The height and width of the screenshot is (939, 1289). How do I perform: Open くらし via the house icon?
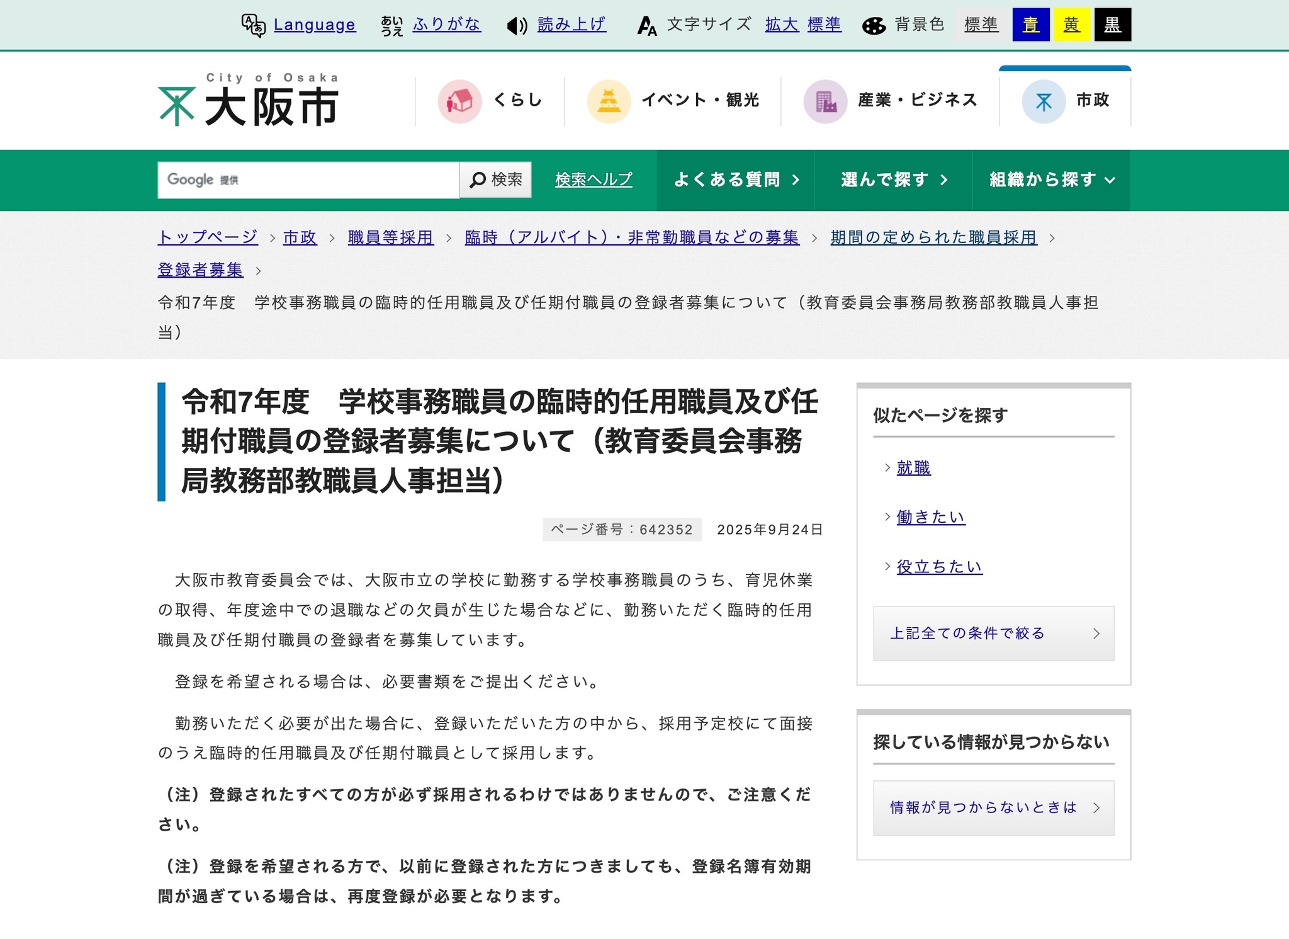pos(460,100)
